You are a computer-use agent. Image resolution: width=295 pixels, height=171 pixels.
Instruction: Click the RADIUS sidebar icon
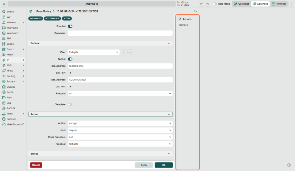tap(4, 108)
